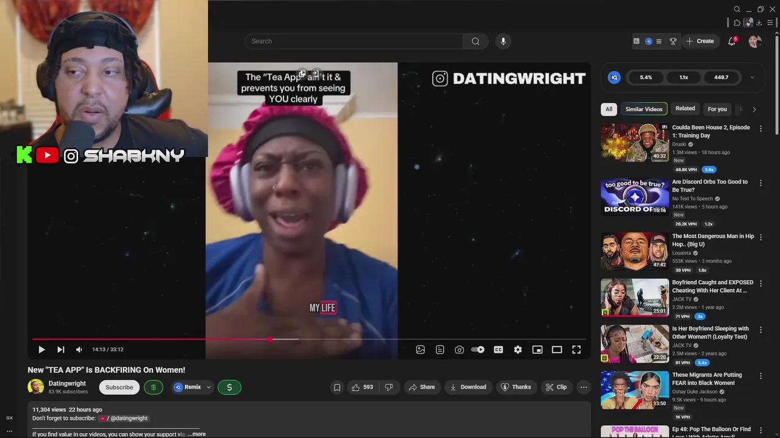Create a Clip of the video
Image resolution: width=780 pixels, height=438 pixels.
[x=556, y=387]
